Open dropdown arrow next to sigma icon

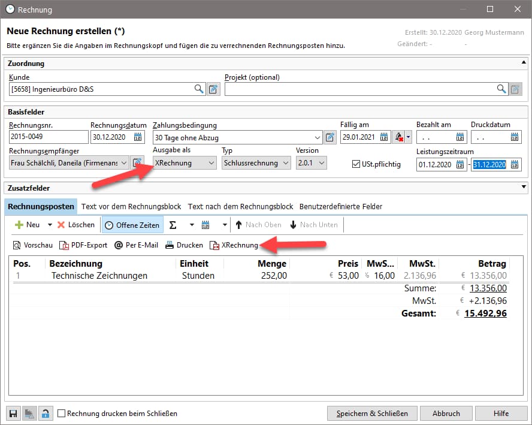(x=192, y=225)
